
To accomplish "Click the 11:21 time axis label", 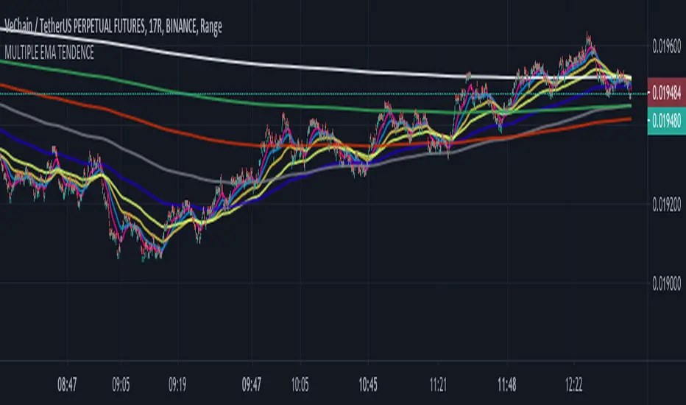I will 438,385.
